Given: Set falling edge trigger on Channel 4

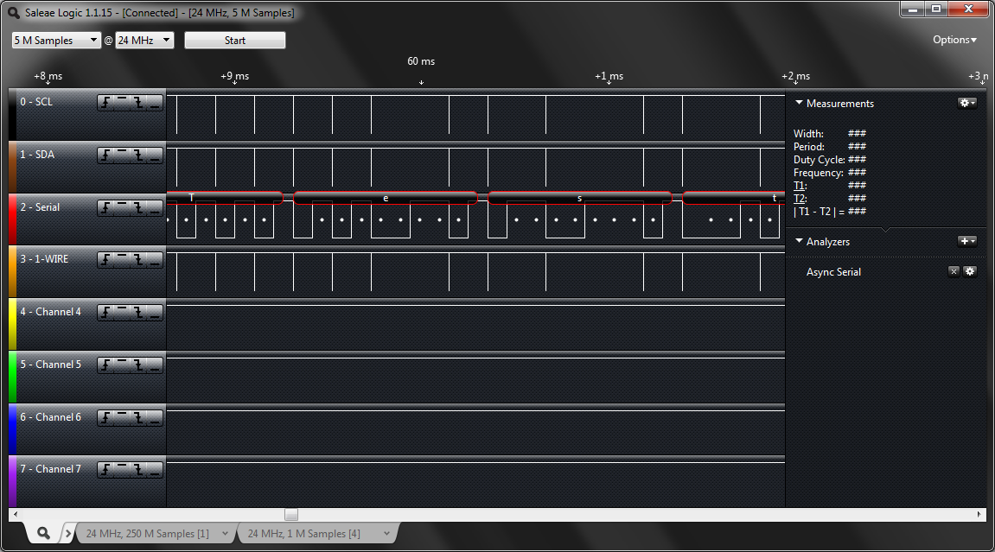Looking at the screenshot, I should 138,313.
